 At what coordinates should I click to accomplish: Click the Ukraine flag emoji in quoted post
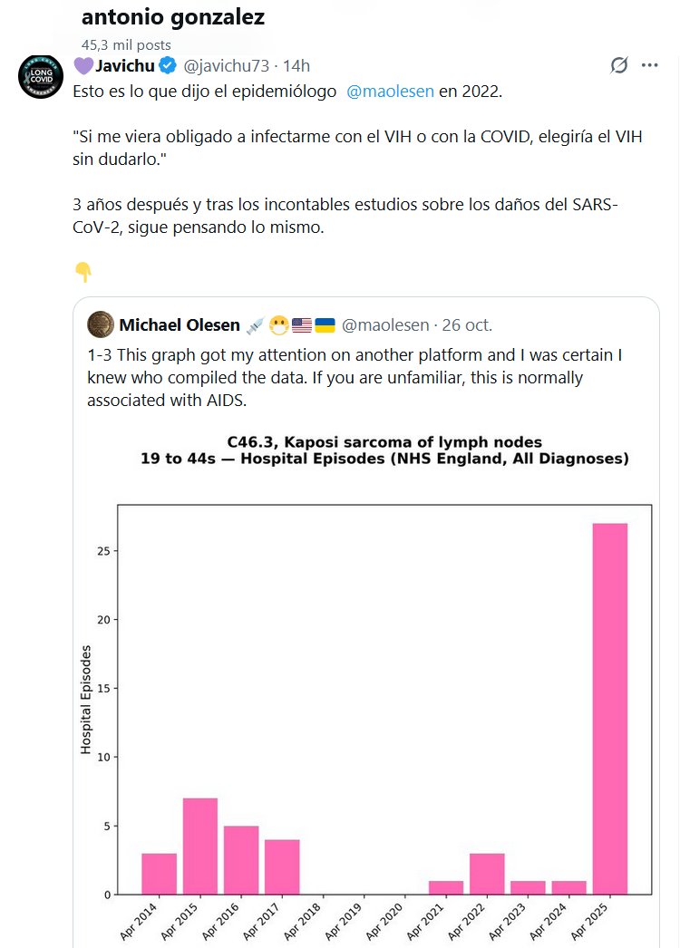pos(325,324)
